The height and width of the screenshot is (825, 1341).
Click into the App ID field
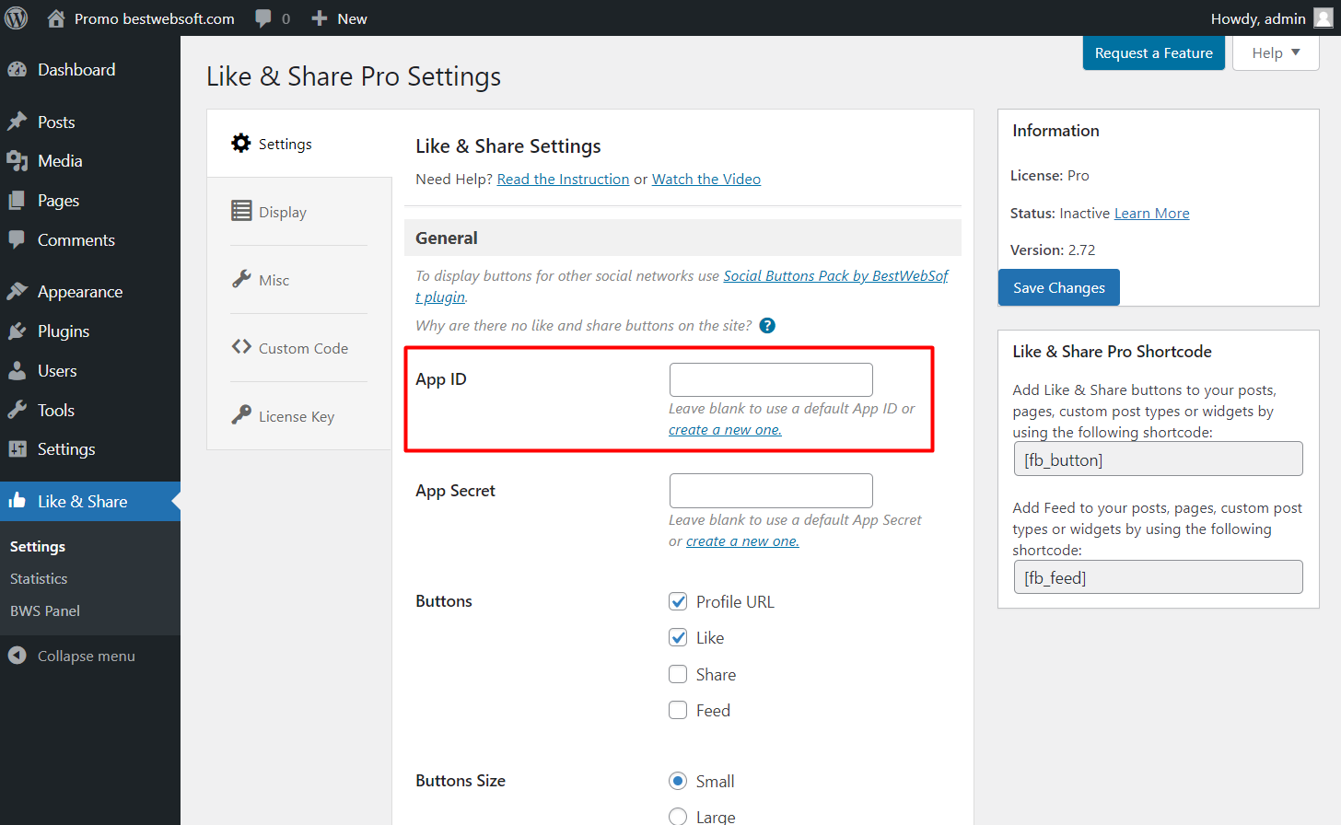[771, 379]
